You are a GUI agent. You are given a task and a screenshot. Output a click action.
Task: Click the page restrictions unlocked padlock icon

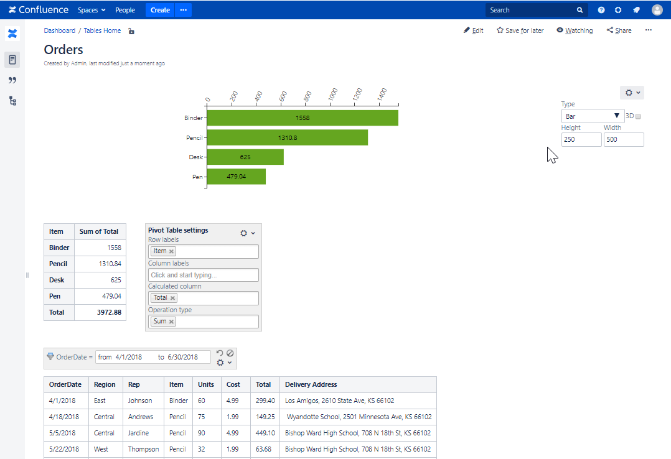tap(131, 31)
